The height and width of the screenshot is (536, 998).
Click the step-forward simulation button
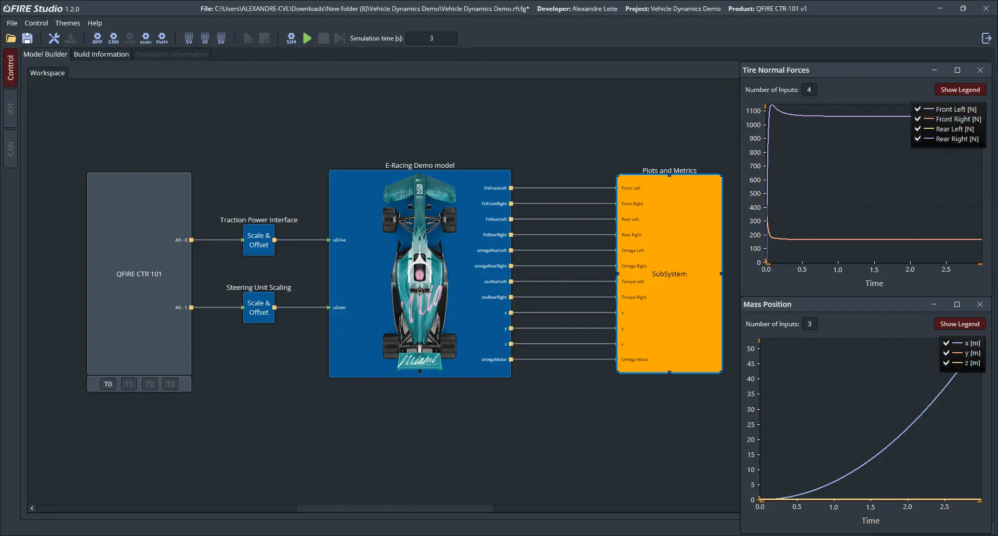click(x=339, y=38)
